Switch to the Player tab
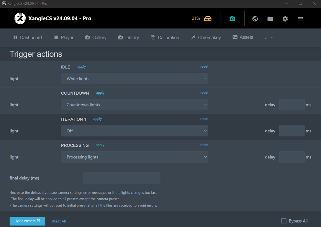The image size is (321, 227). tap(64, 38)
